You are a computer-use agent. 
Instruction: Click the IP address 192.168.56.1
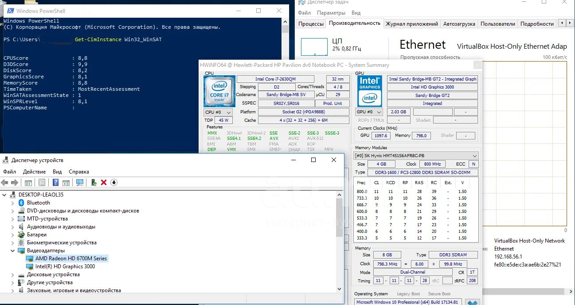pos(509,257)
